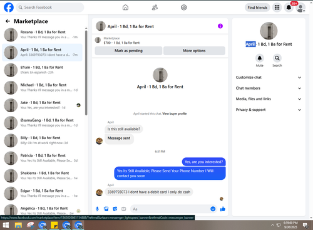Click the message with phone number 3369793073
The width and height of the screenshot is (313, 230).
[x=149, y=192]
